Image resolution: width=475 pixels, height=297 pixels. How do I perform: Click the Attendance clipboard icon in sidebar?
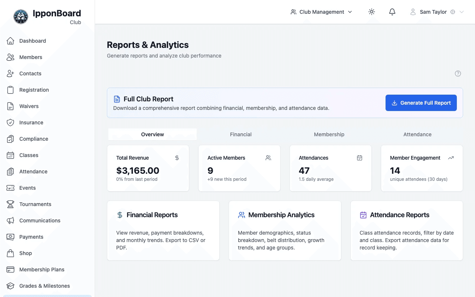[10, 172]
